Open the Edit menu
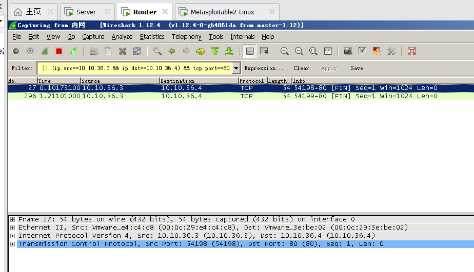 coord(33,37)
